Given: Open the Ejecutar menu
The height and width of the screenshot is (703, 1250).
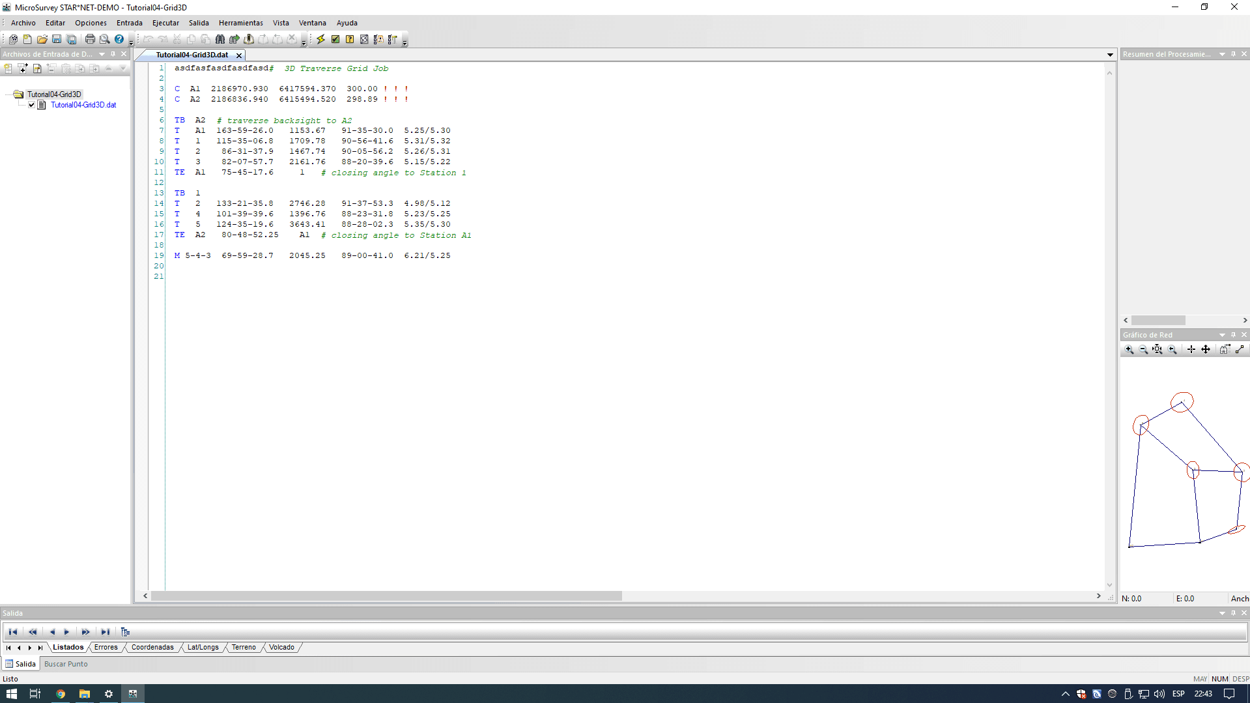Looking at the screenshot, I should (165, 23).
